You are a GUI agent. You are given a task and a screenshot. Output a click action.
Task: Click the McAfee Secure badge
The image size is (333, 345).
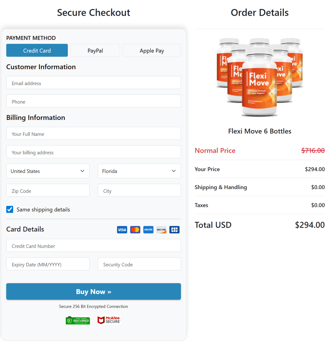click(x=109, y=320)
